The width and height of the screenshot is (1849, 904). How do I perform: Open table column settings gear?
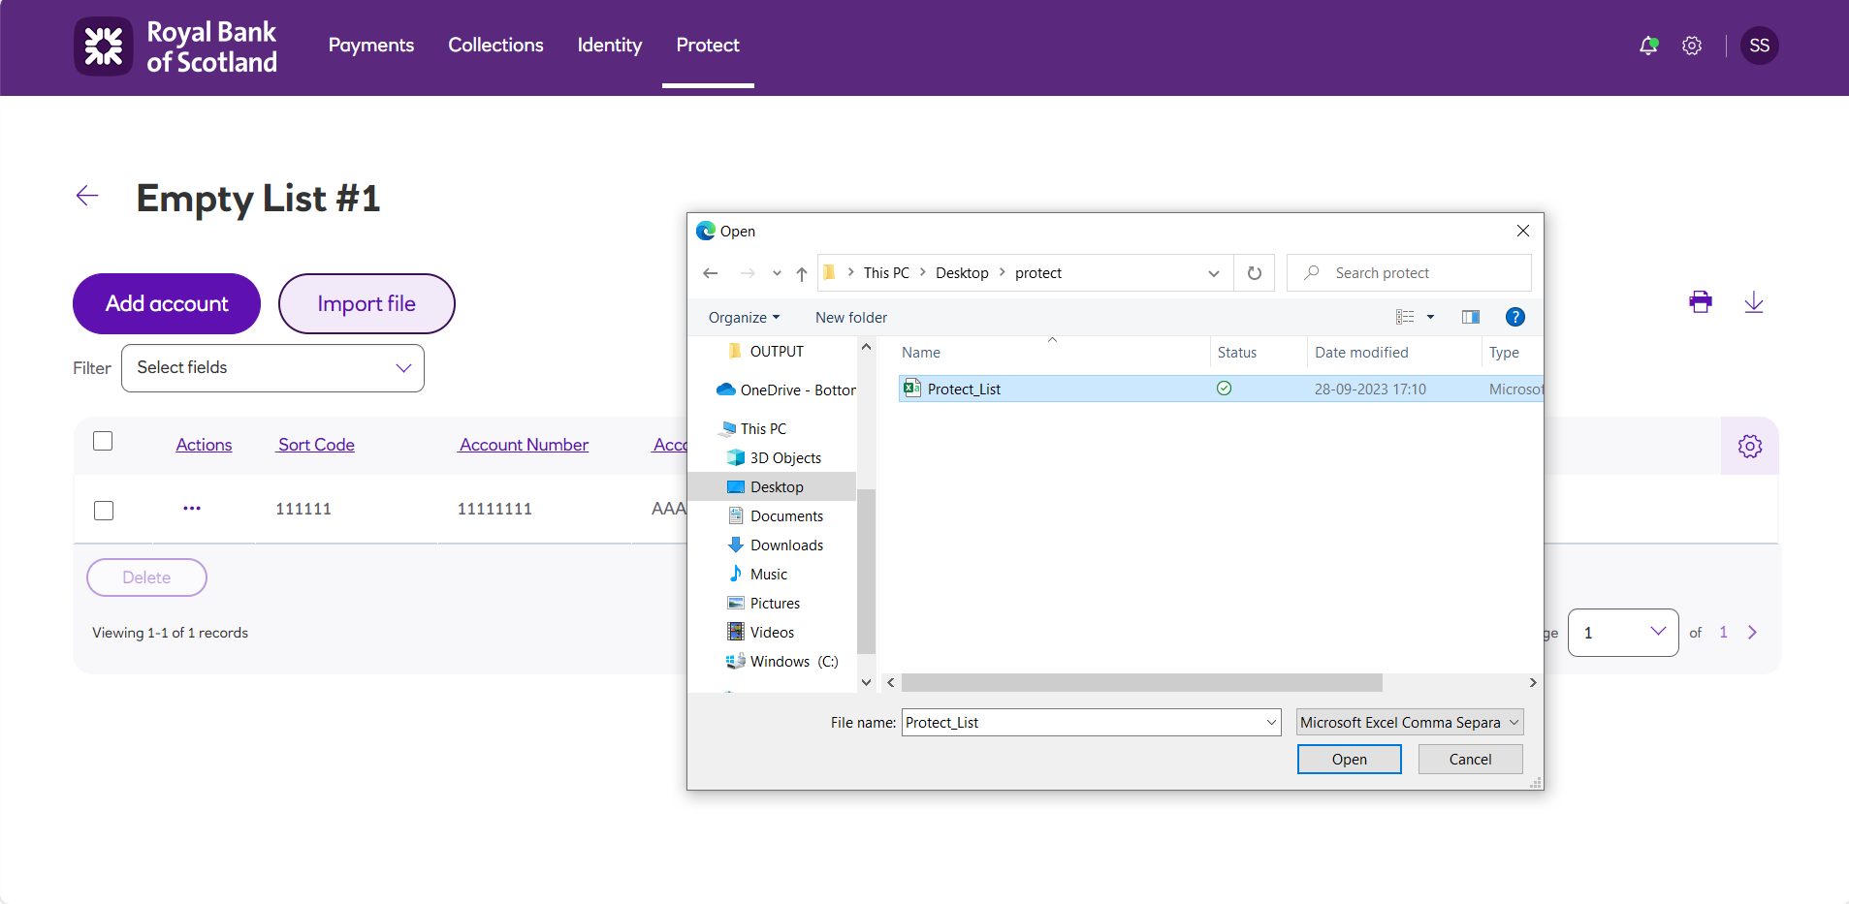(1750, 446)
